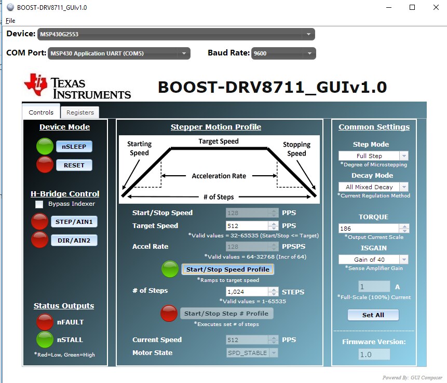Click the Set All button
Screen dimensions: 447x383
coord(373,315)
